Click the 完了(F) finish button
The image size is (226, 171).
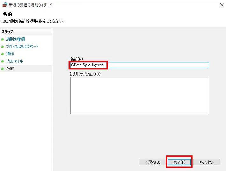179,162
